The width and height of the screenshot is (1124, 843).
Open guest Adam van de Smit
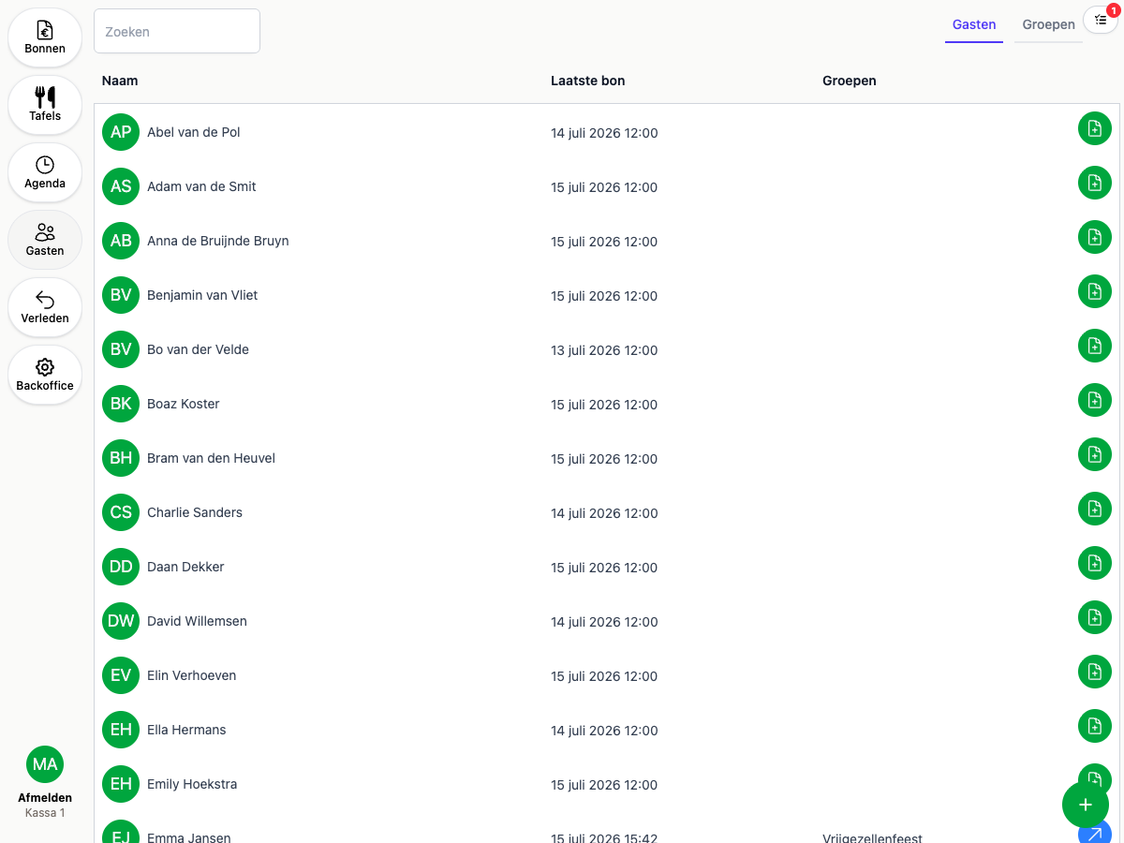[x=201, y=186]
